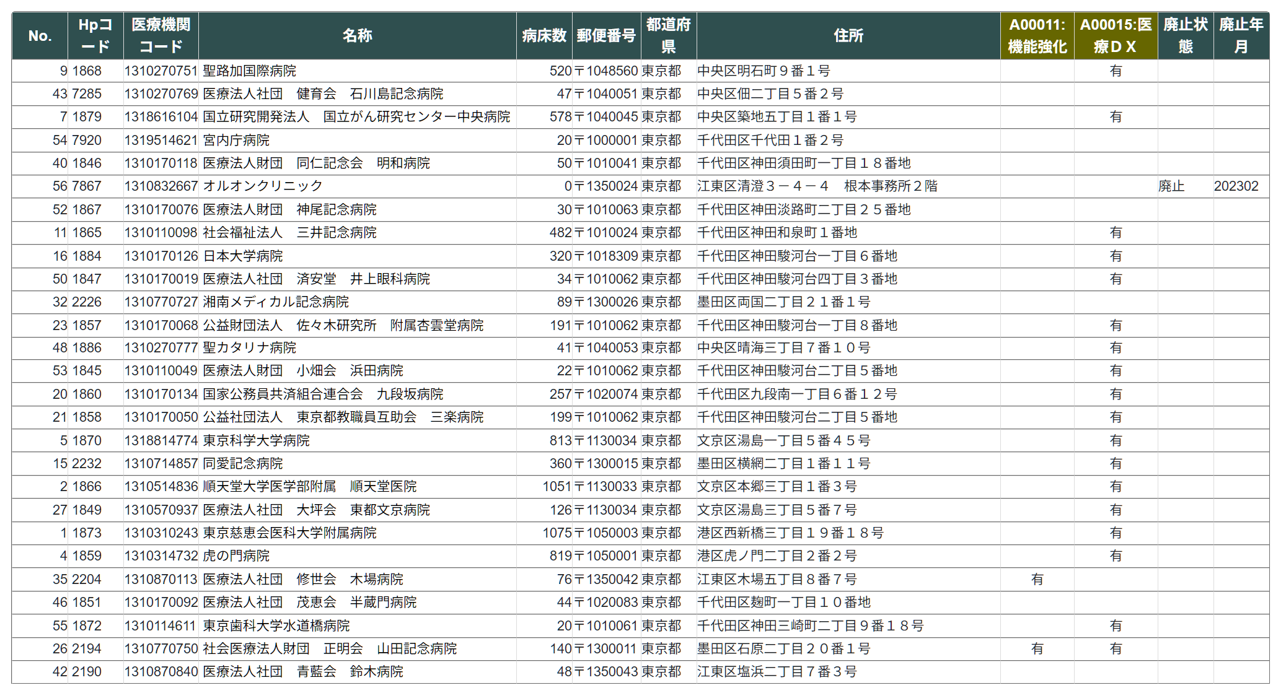The image size is (1281, 693).
Task: Click the 九段坂病院 name cell
Action: coord(358,394)
